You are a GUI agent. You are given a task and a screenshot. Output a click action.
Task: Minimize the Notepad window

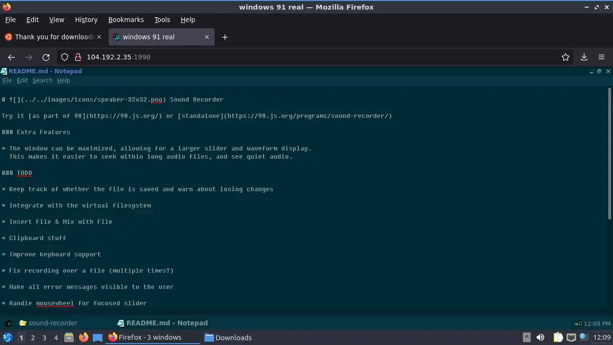coord(591,71)
